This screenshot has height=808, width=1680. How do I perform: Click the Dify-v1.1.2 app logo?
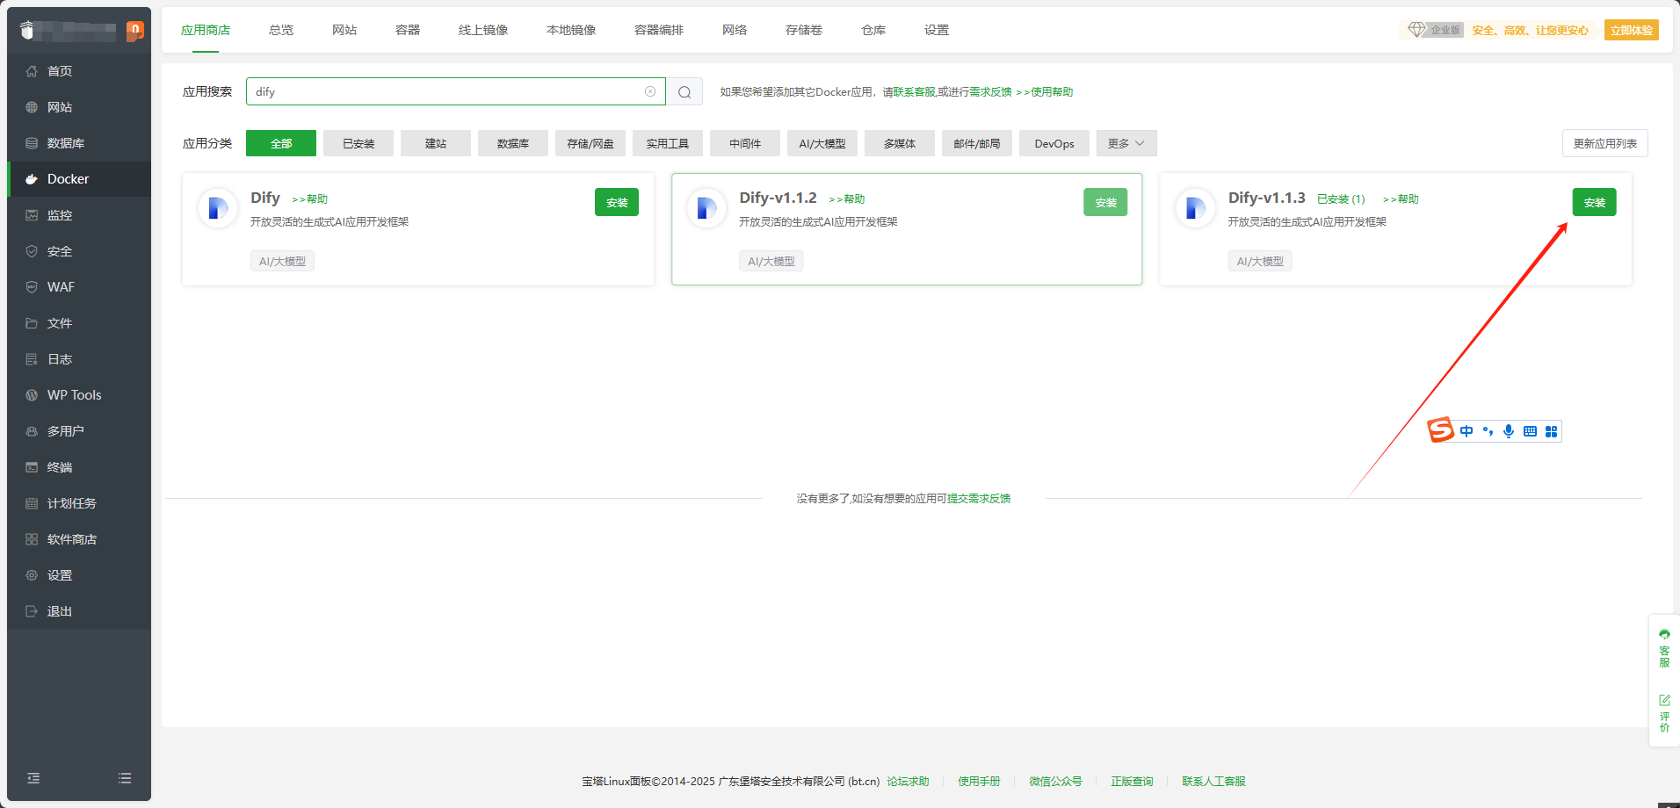tap(706, 208)
